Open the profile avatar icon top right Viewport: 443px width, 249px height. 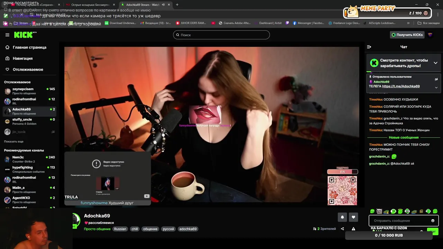[x=430, y=35]
